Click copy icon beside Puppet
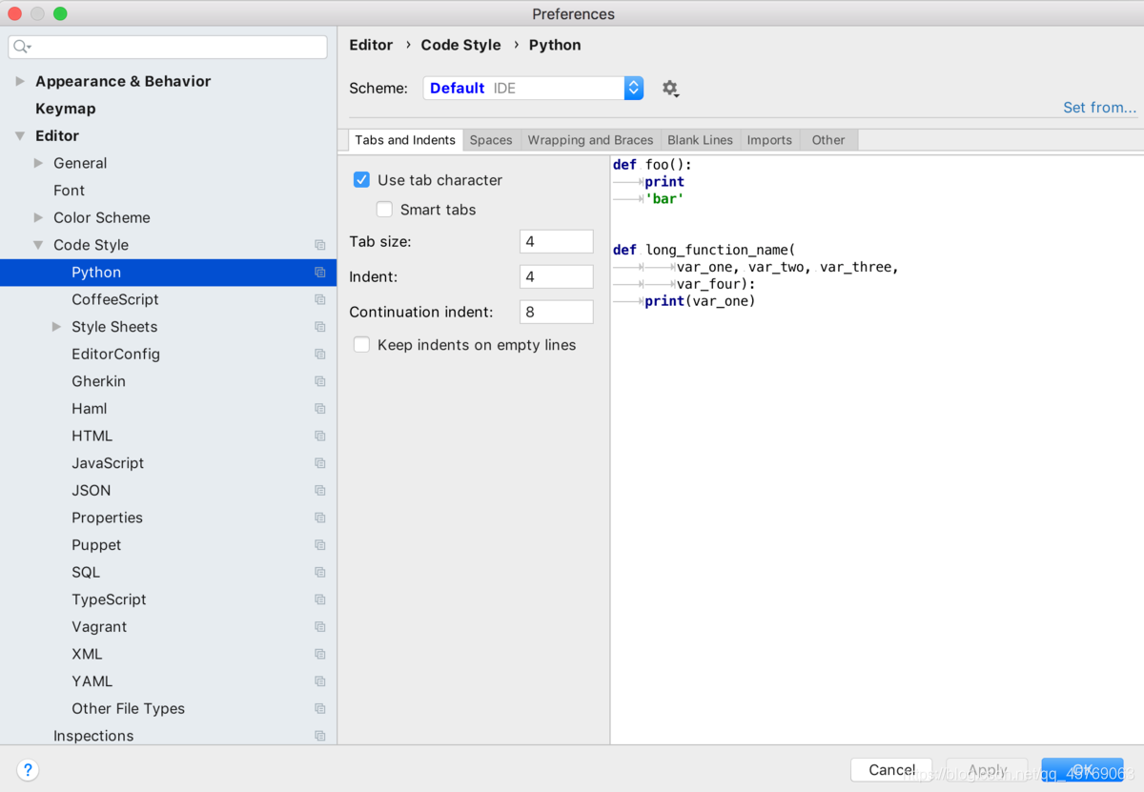This screenshot has height=792, width=1144. (x=320, y=545)
